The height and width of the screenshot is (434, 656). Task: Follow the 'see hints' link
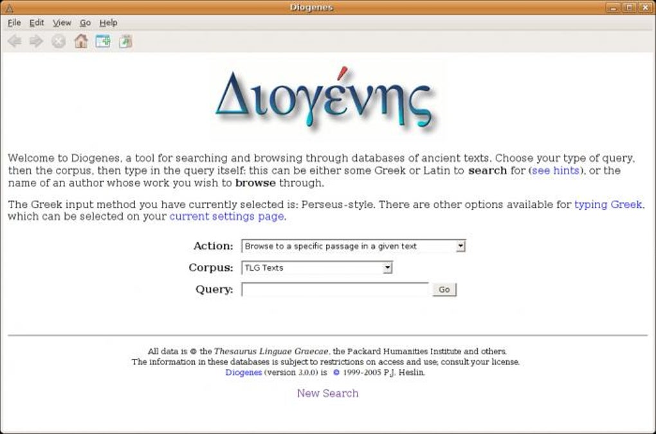(x=555, y=170)
